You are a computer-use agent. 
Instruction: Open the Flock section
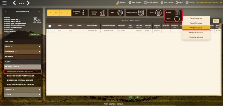tap(22, 62)
